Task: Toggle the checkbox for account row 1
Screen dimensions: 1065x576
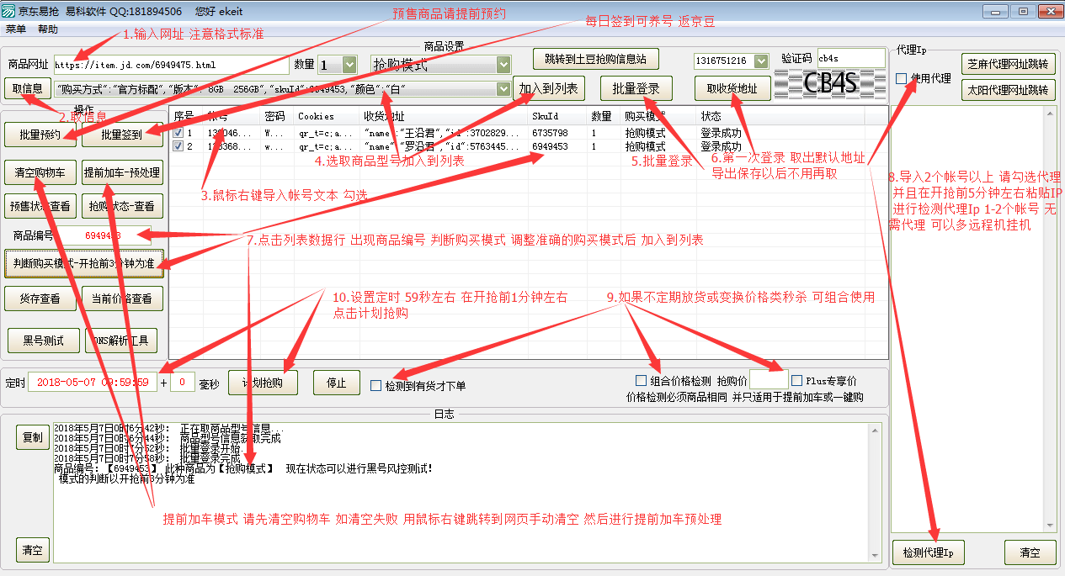Action: (x=178, y=133)
